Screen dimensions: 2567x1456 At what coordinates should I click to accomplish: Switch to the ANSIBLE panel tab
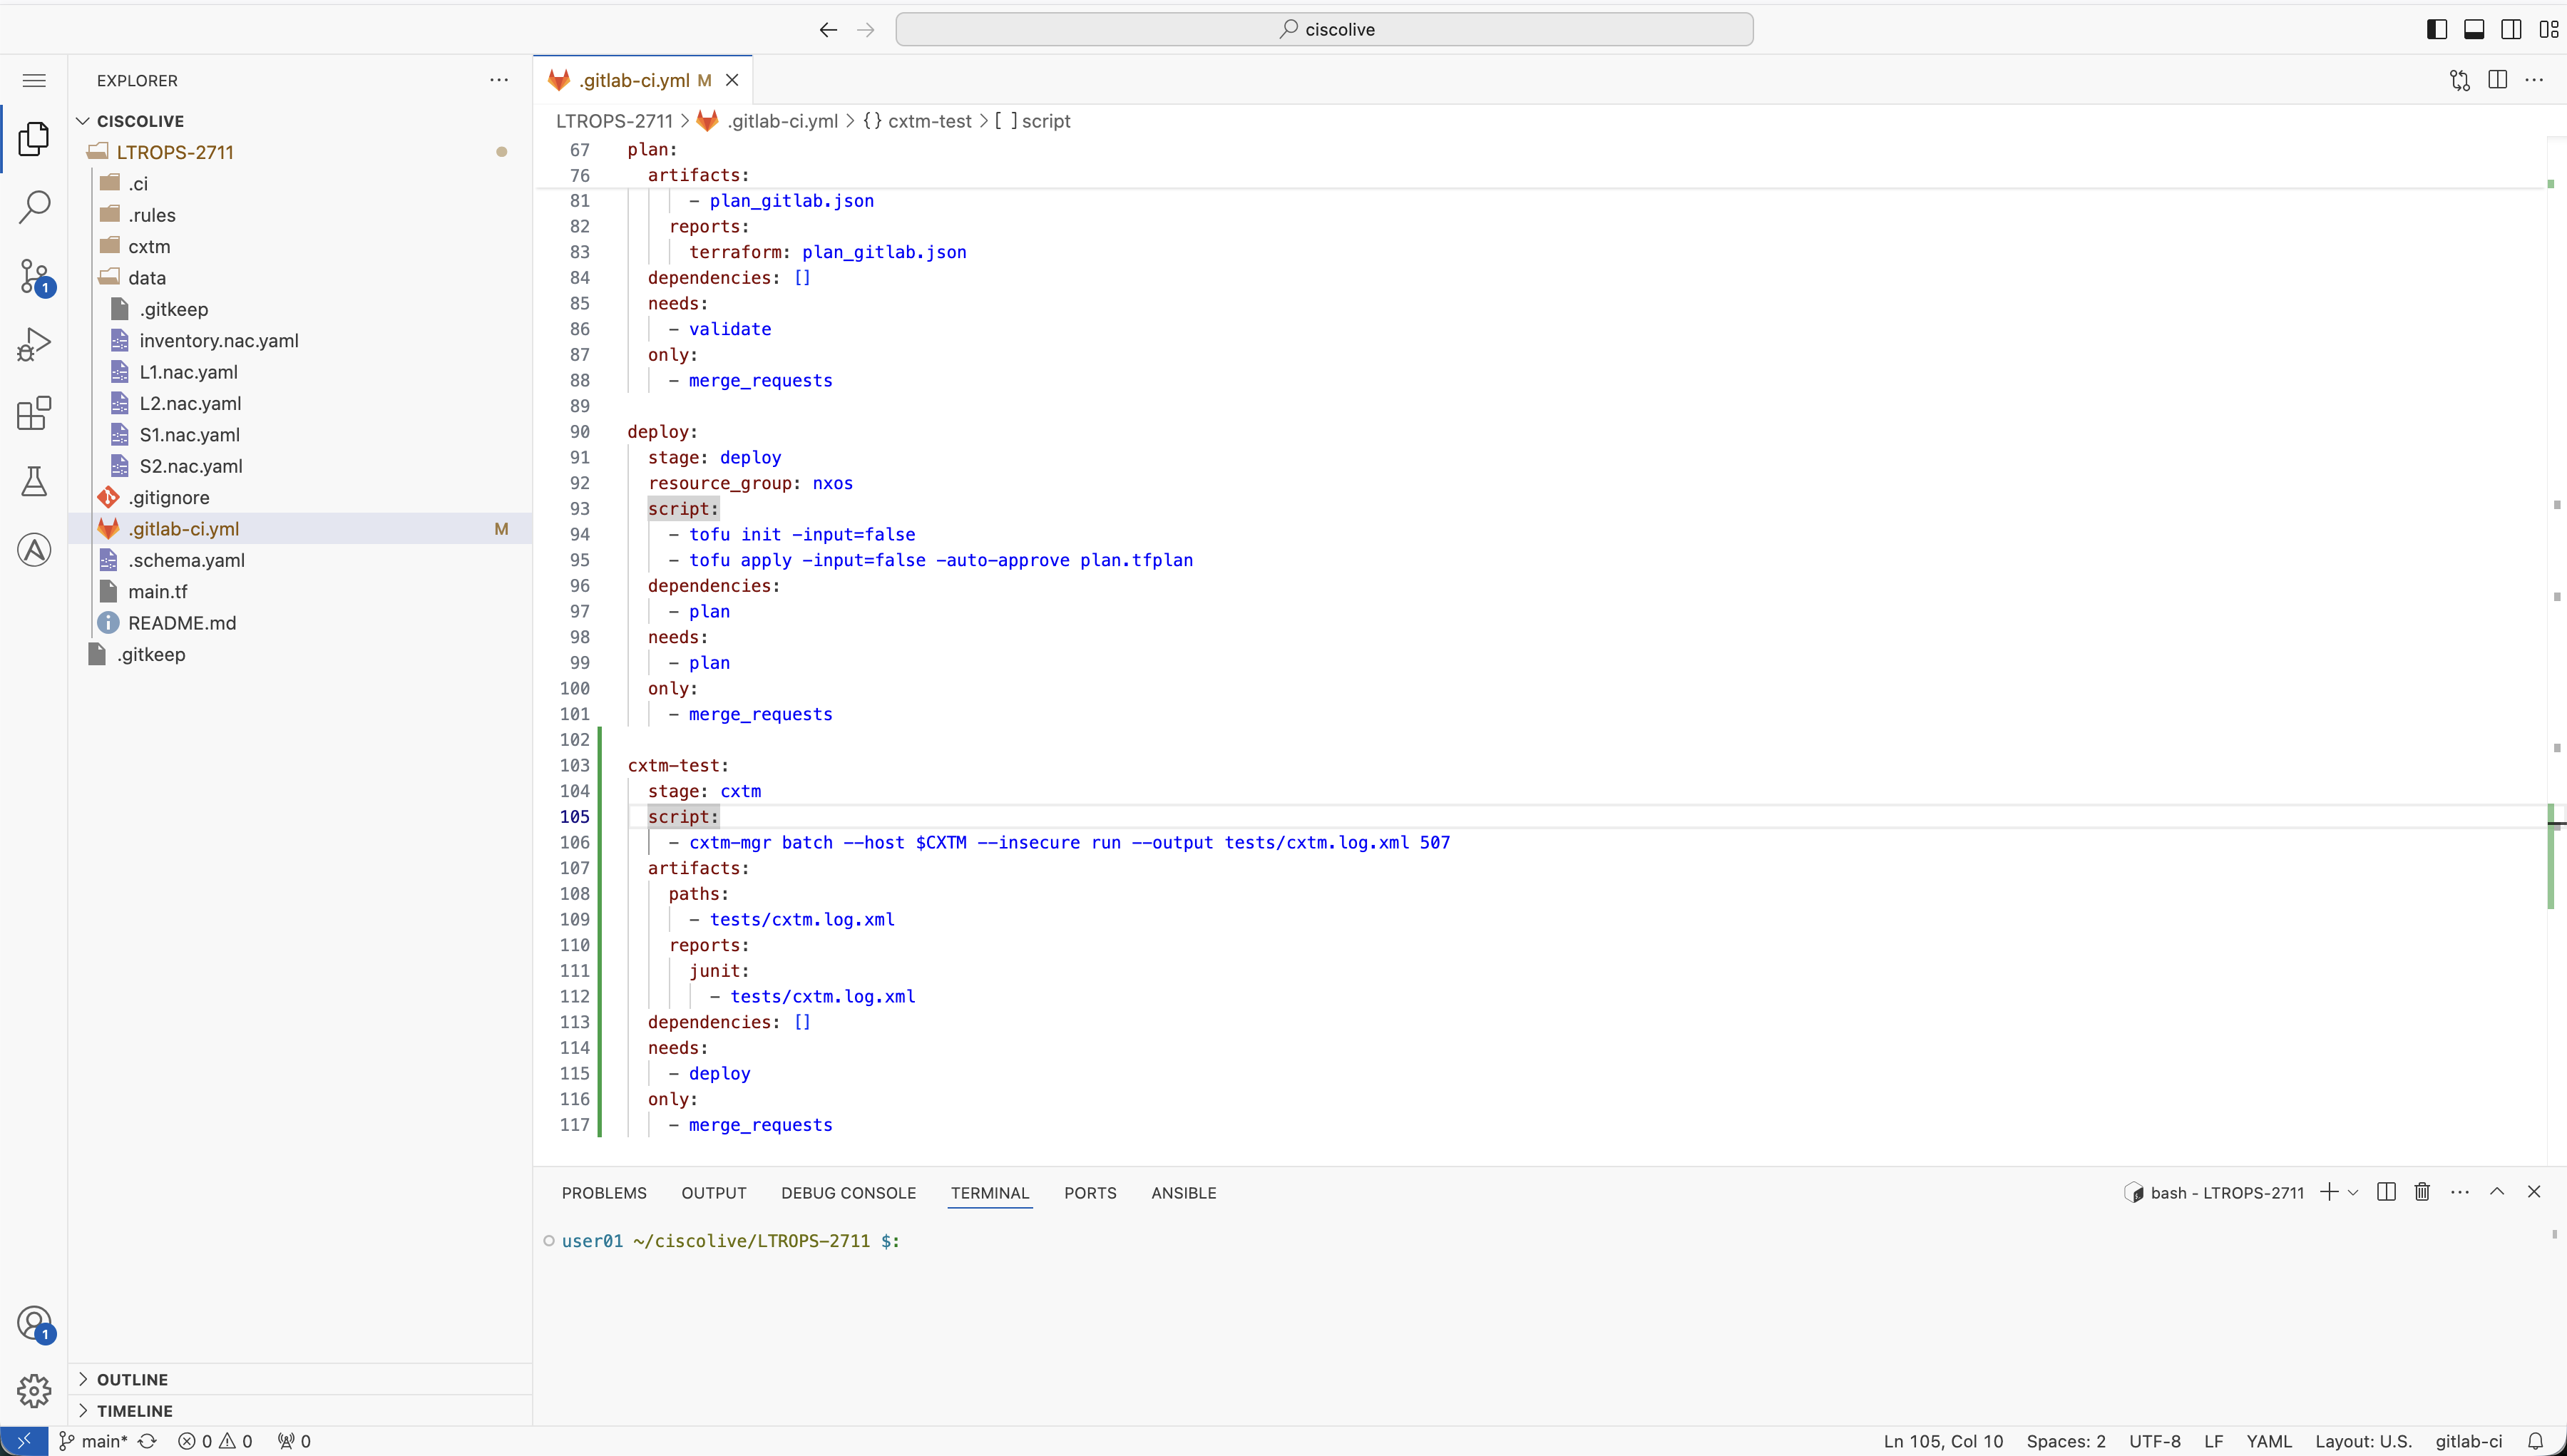click(x=1183, y=1193)
